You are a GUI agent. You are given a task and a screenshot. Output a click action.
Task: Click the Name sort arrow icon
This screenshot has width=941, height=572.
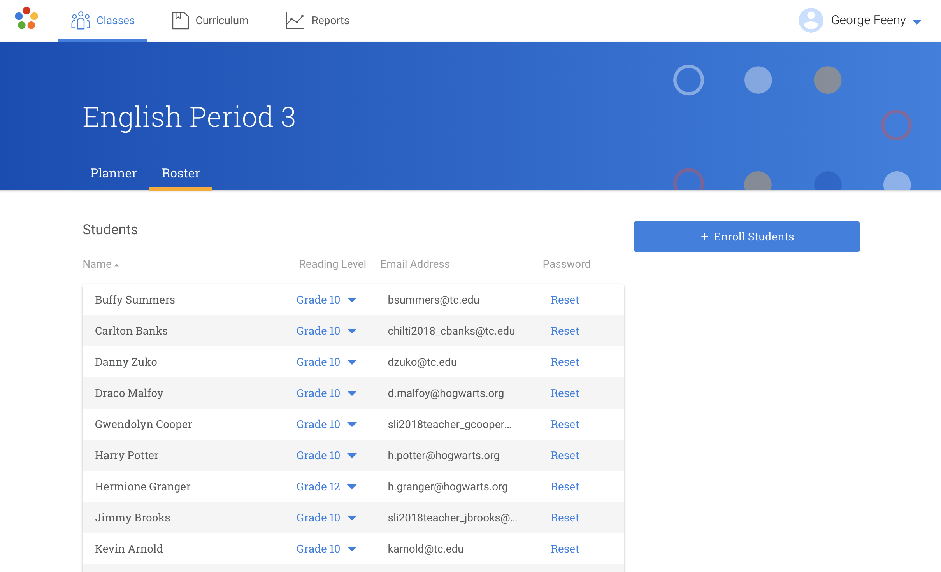(116, 265)
